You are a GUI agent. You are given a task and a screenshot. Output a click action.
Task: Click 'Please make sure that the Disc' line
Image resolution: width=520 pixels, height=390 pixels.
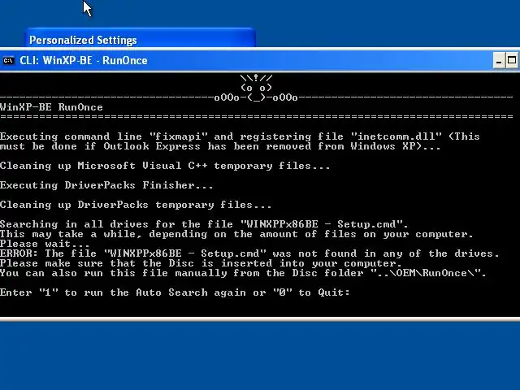(x=201, y=263)
